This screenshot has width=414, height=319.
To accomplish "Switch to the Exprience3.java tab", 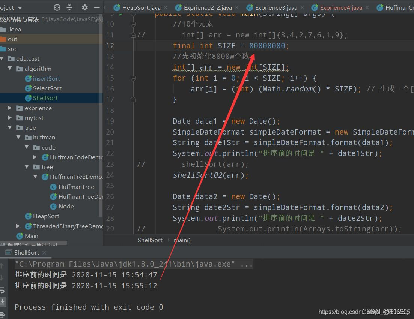I will tap(276, 7).
